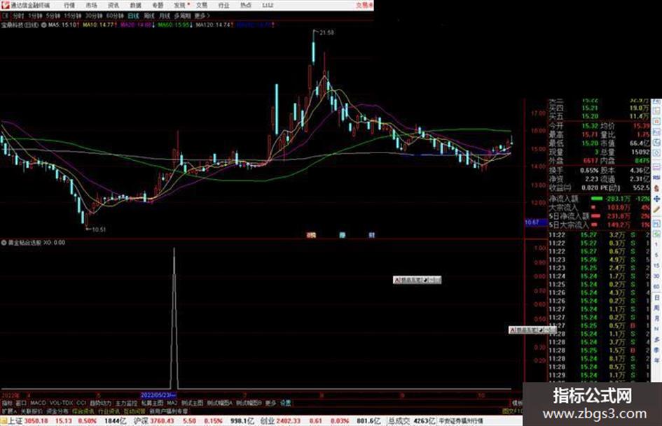662x426 pixels.
Task: Click sidebar 多 multi-period shortcut
Action: click(x=656, y=339)
